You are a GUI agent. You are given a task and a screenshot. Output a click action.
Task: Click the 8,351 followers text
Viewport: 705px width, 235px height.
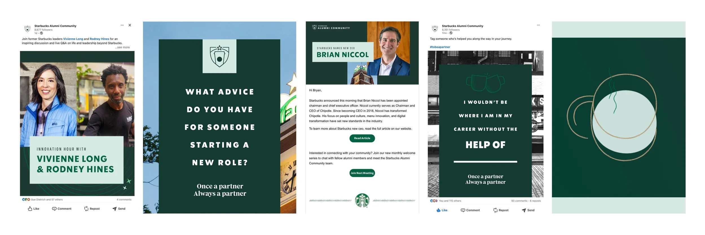(x=451, y=30)
